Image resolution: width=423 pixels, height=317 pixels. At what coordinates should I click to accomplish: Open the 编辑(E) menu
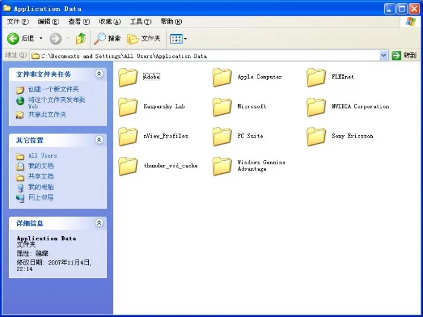pyautogui.click(x=48, y=22)
